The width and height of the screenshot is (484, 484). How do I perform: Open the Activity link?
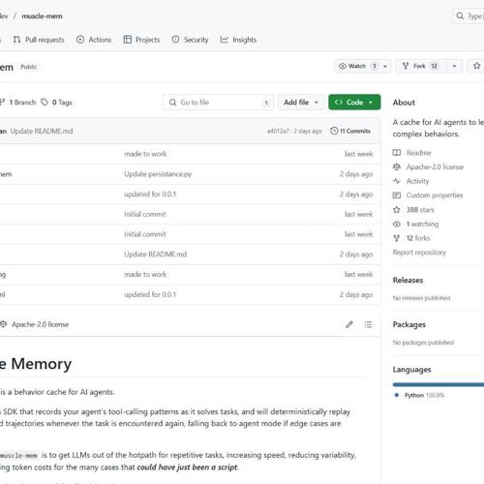point(417,181)
